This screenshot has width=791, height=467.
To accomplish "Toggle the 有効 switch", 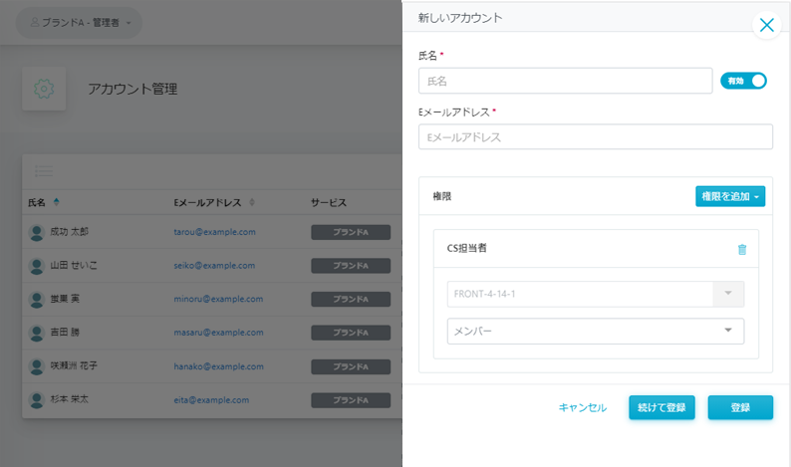I will (743, 81).
